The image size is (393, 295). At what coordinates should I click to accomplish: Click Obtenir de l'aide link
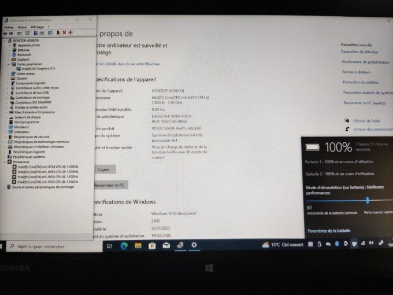(366, 121)
